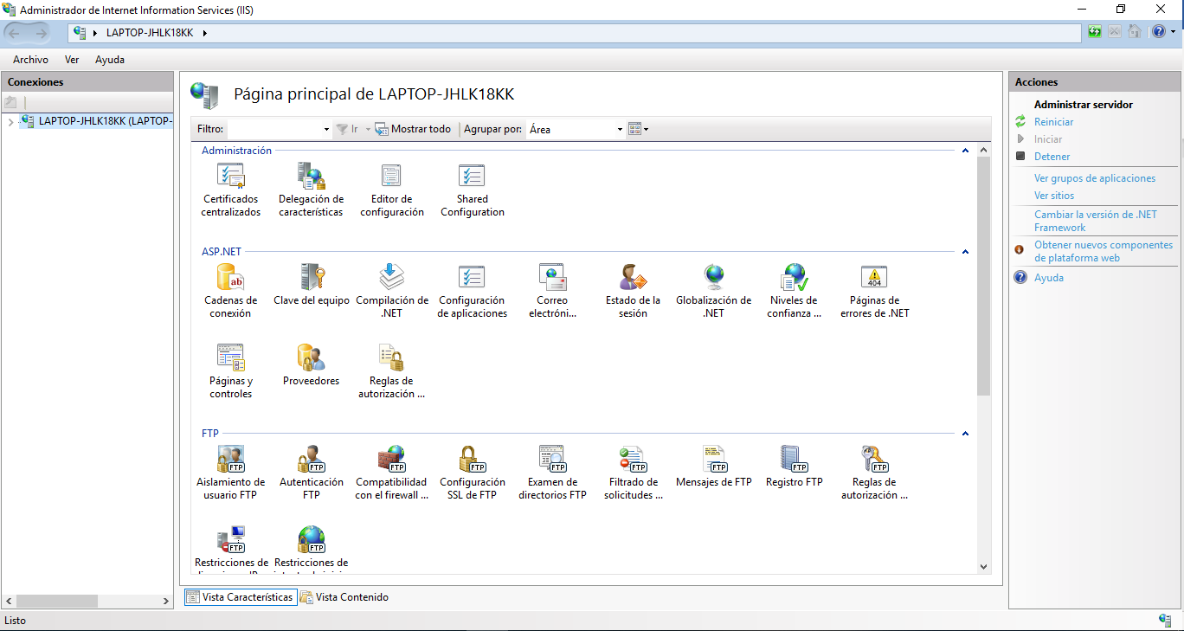Open Globalización de .NET

[714, 291]
